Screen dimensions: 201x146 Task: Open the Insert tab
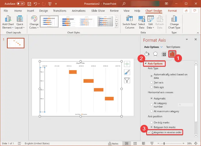(30, 11)
